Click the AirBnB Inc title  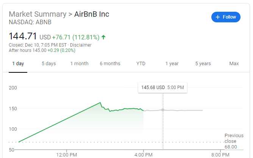(91, 14)
